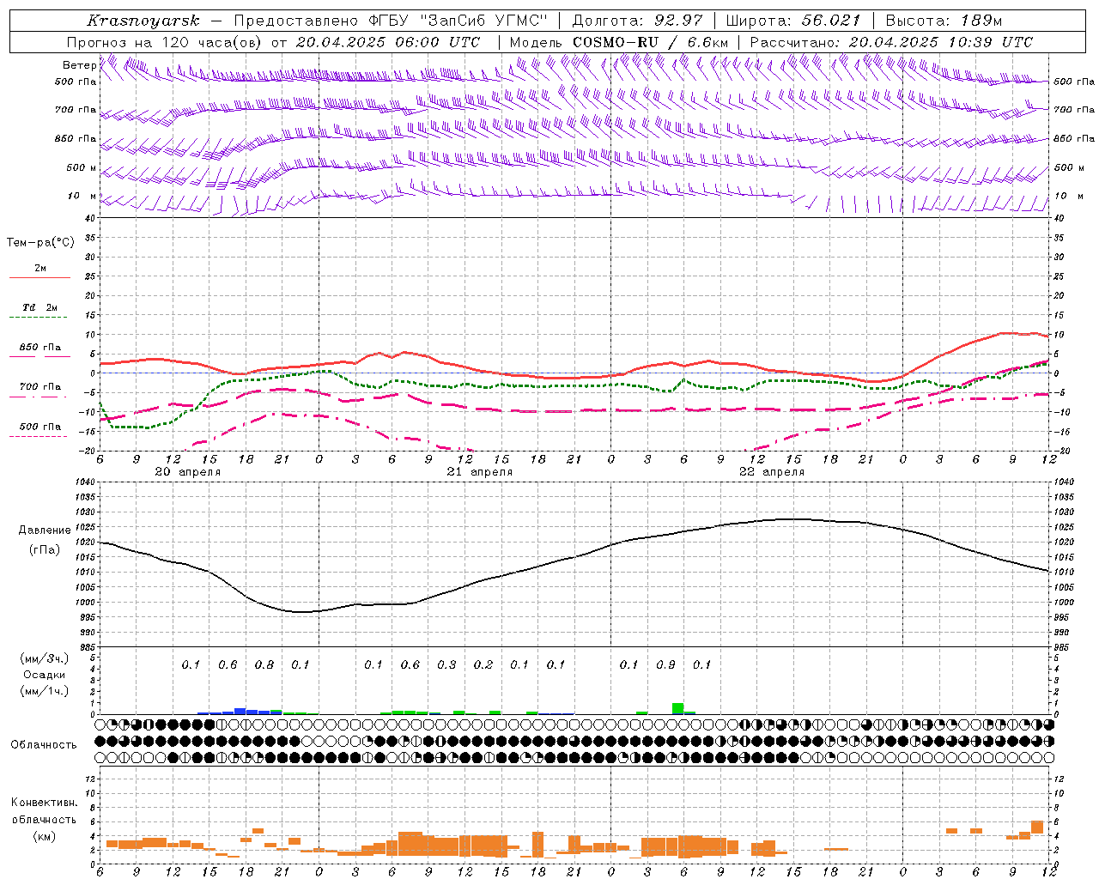1099x879 pixels.
Task: Click the 'Тем-ра(°C)' temperature panel label
Action: point(40,243)
